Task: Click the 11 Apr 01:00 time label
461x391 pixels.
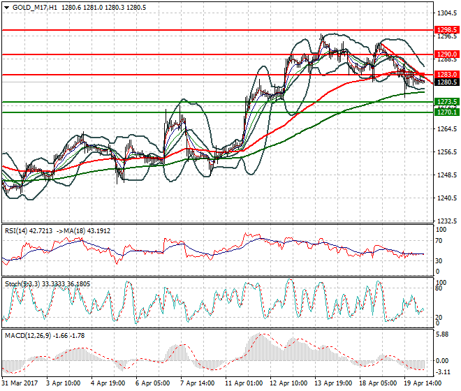Action: click(x=244, y=383)
